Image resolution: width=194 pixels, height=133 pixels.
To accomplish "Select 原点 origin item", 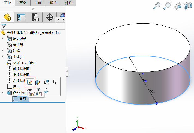I will (x=16, y=87).
